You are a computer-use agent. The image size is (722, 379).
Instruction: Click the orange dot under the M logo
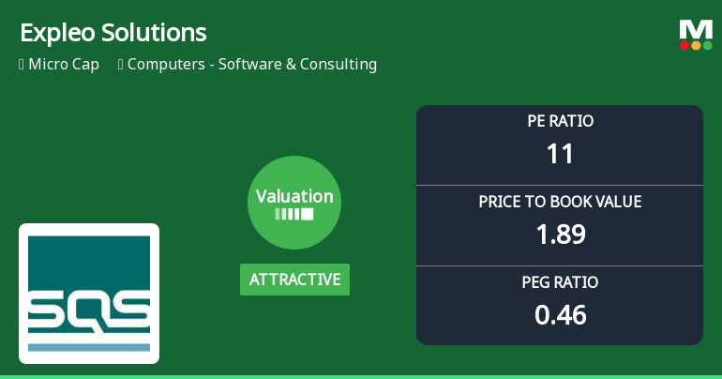696,45
